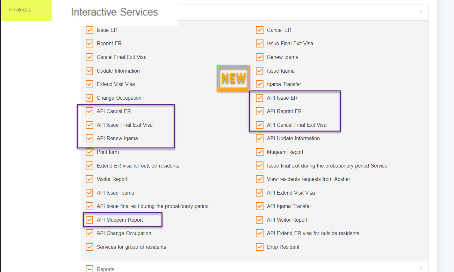Toggle the Change Occupation checkbox
This screenshot has width=454, height=272.
pos(90,98)
